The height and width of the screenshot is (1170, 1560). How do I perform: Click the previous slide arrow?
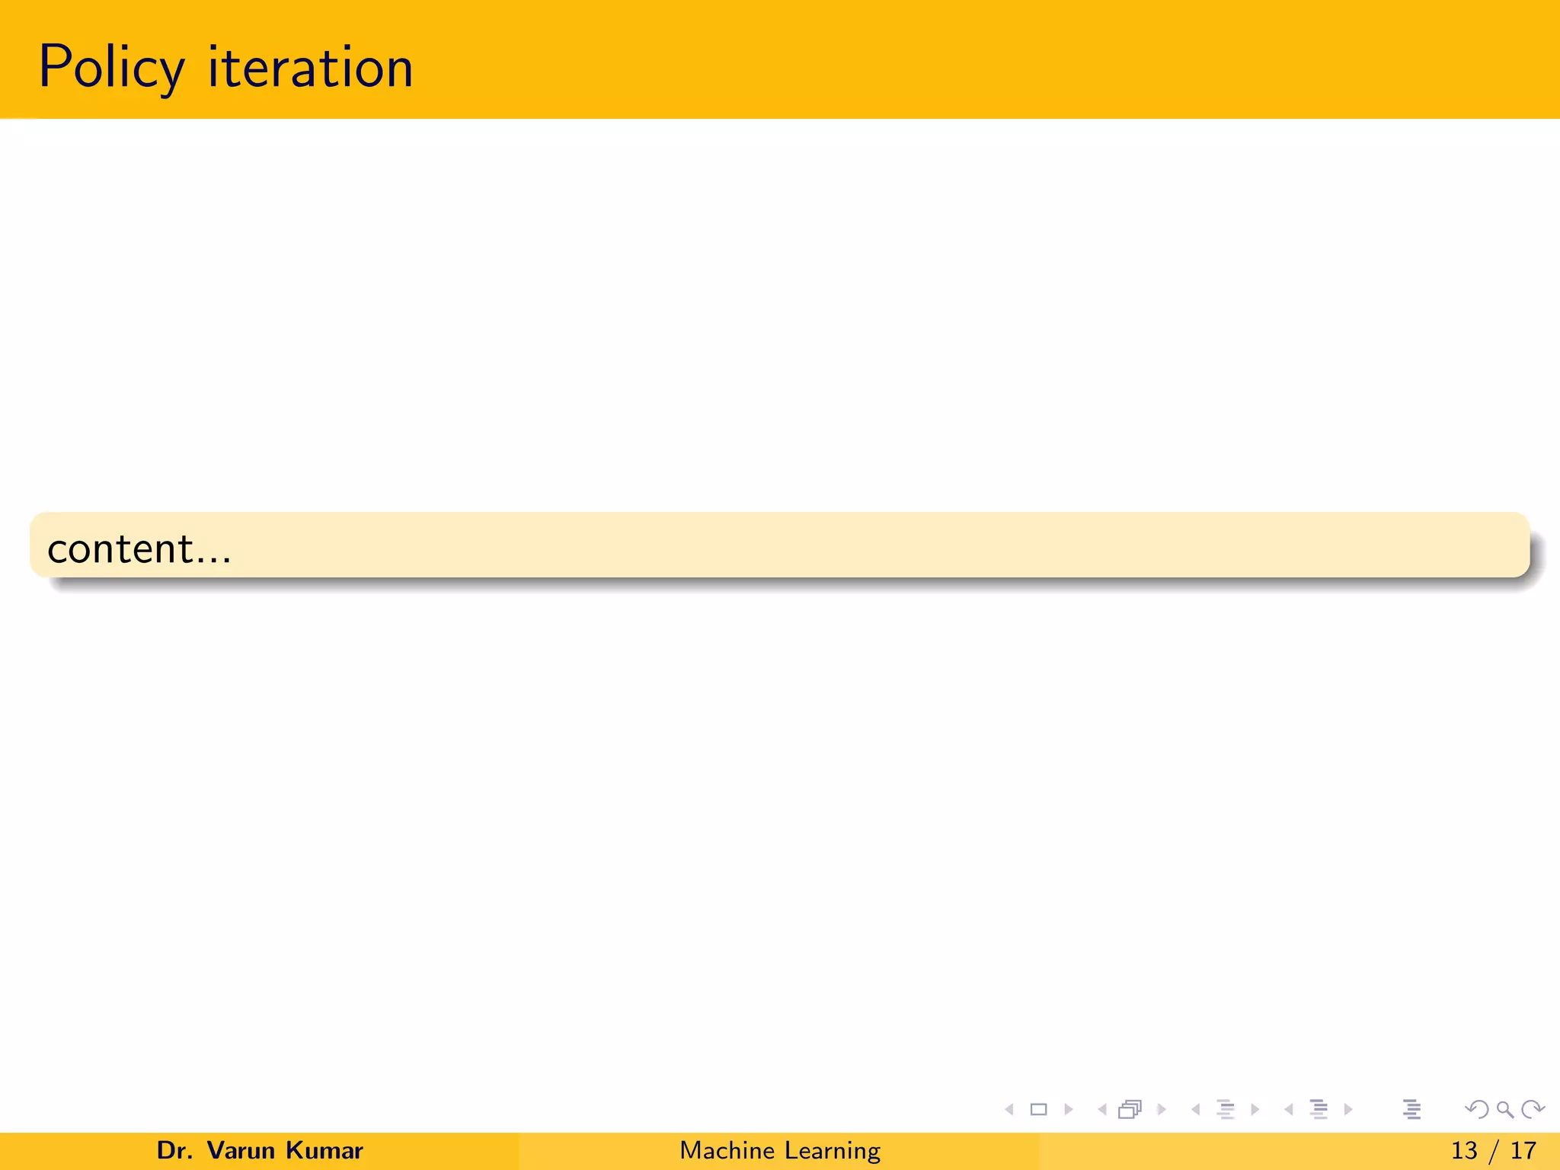1009,1110
